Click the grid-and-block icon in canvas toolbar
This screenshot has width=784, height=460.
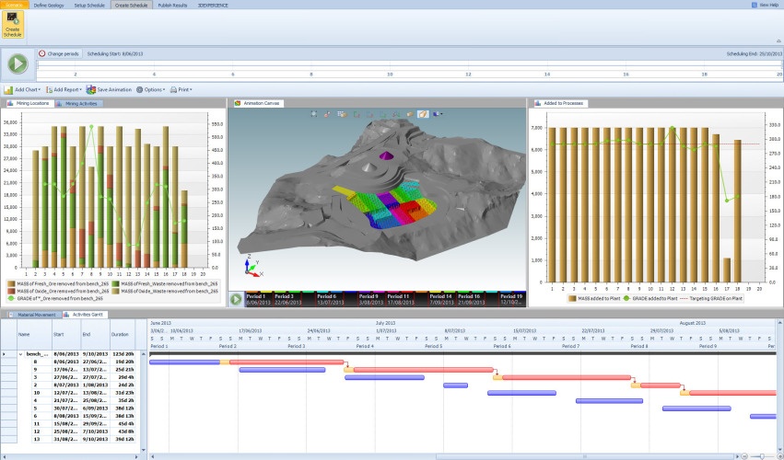pyautogui.click(x=342, y=114)
